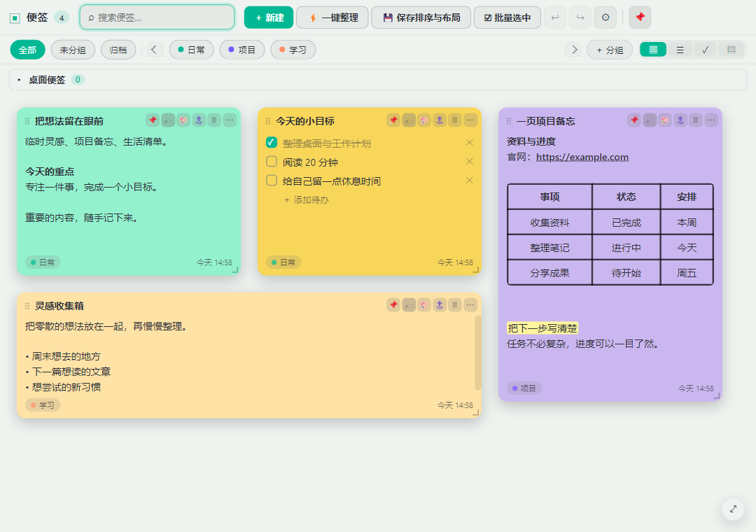
Task: Click the red pushpin in top toolbar
Action: [640, 17]
